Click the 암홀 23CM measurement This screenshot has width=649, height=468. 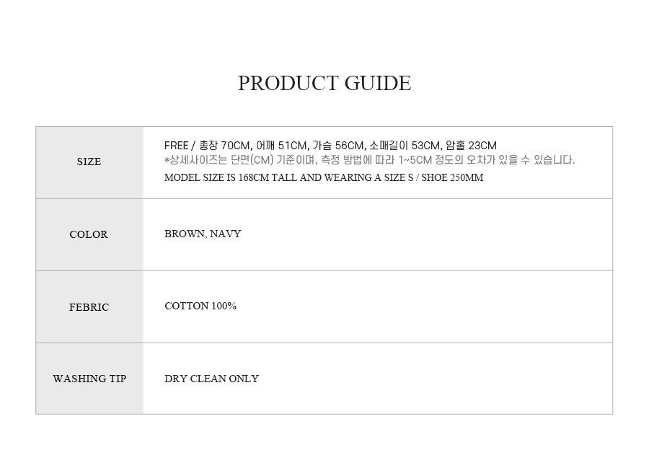pyautogui.click(x=472, y=146)
